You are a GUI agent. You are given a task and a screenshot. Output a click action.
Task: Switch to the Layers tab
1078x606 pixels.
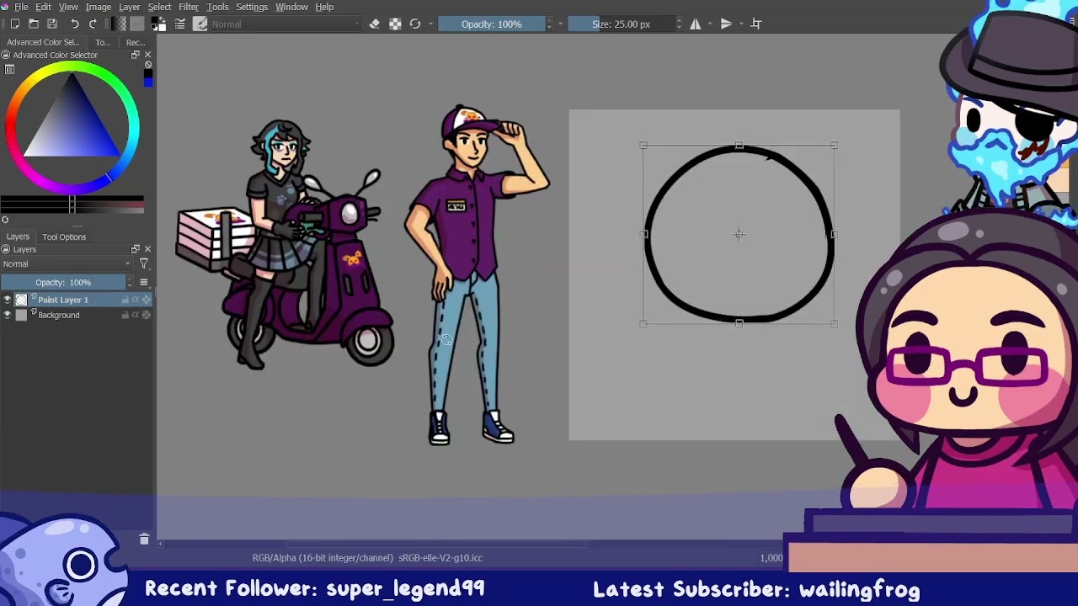(x=18, y=237)
